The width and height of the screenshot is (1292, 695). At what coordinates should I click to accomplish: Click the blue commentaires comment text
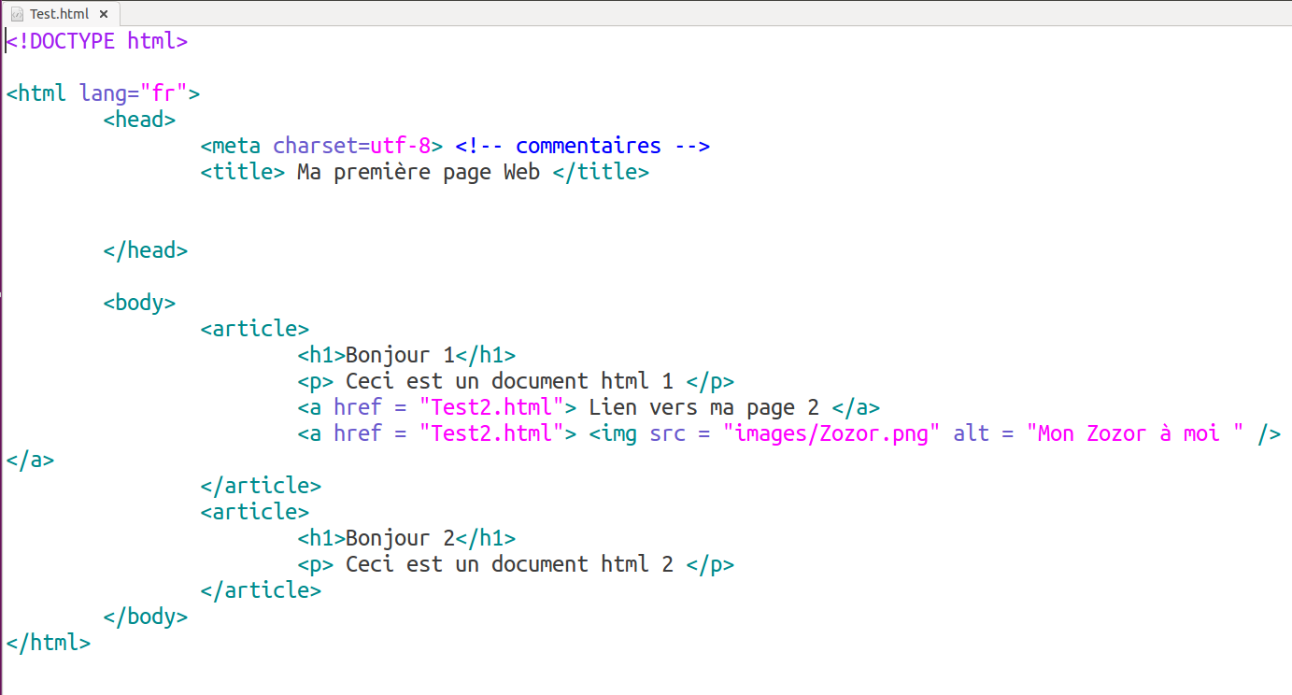point(588,146)
